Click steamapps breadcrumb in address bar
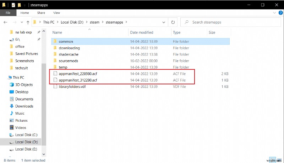The width and height of the screenshot is (284, 163). (114, 22)
